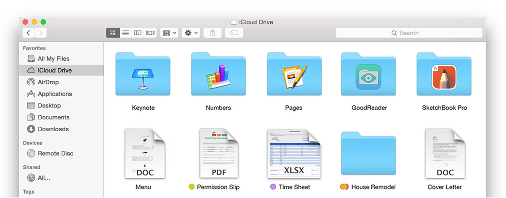This screenshot has width=506, height=198.
Task: Select the House Remodel folder icon
Action: point(368,153)
